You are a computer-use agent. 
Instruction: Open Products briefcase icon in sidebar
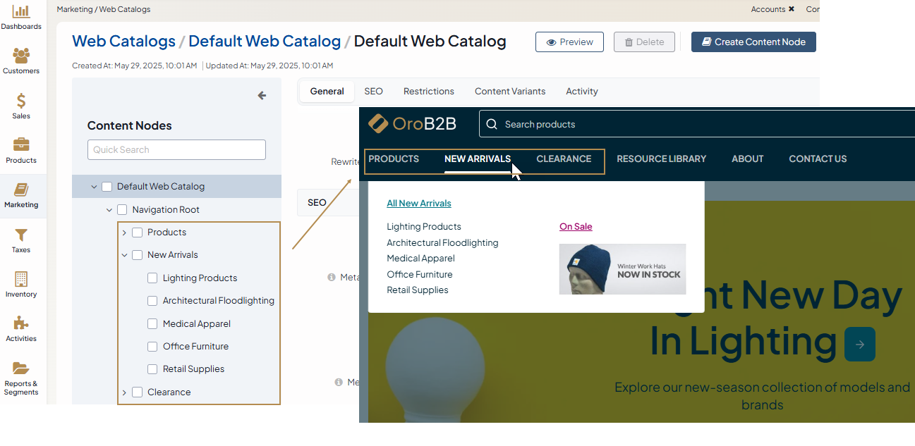click(21, 144)
